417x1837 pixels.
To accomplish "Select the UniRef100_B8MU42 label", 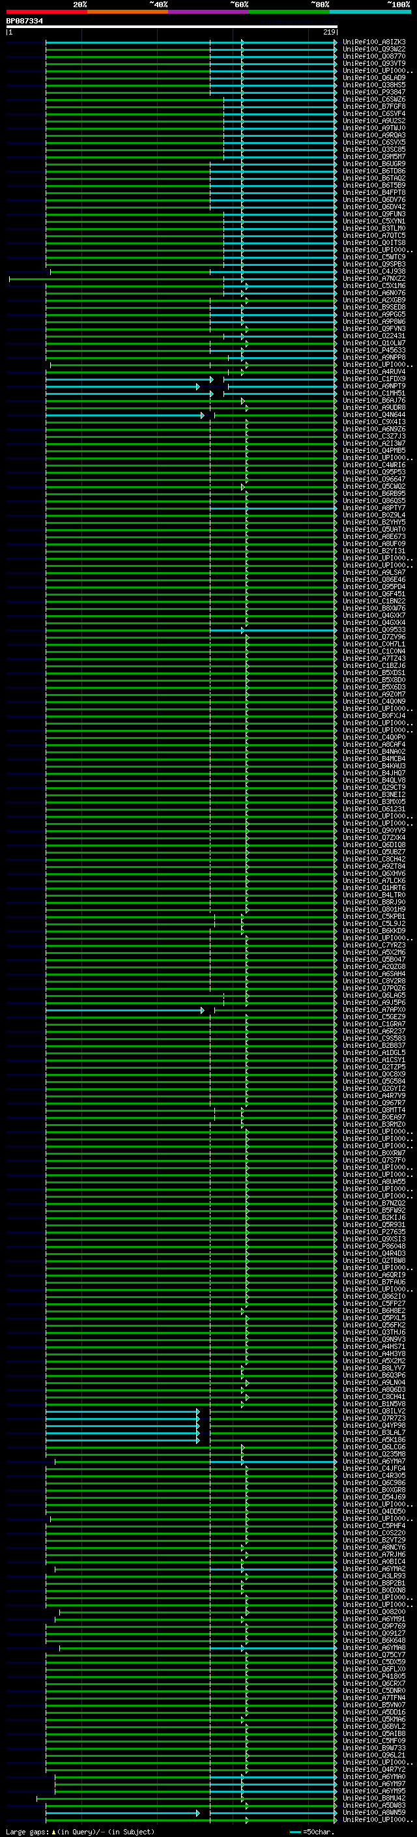I will pyautogui.click(x=374, y=1798).
